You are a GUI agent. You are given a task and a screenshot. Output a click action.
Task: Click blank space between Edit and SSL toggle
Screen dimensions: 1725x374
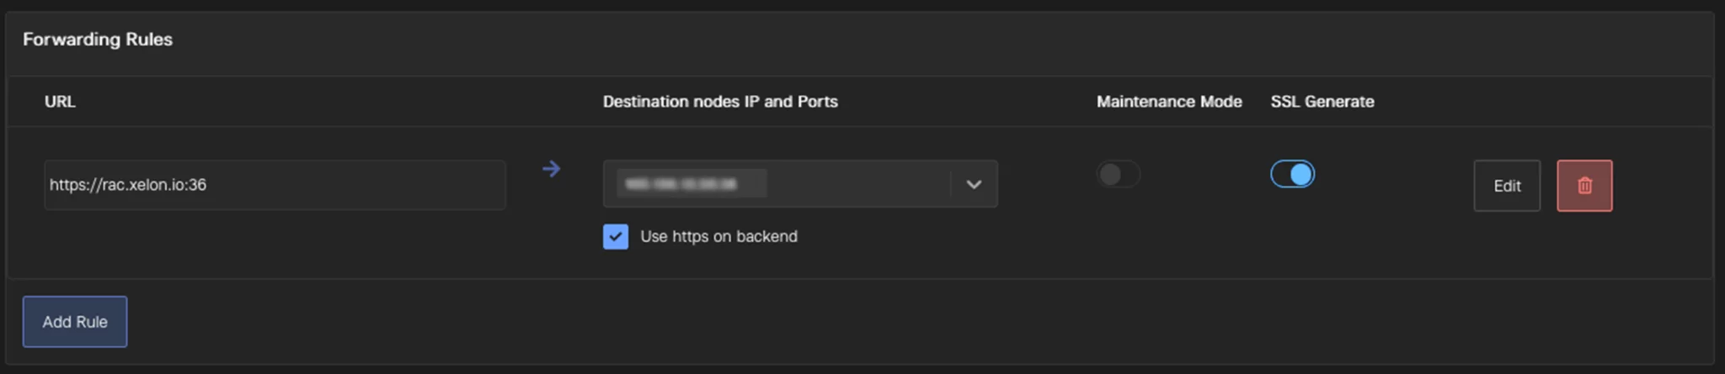pos(1394,186)
